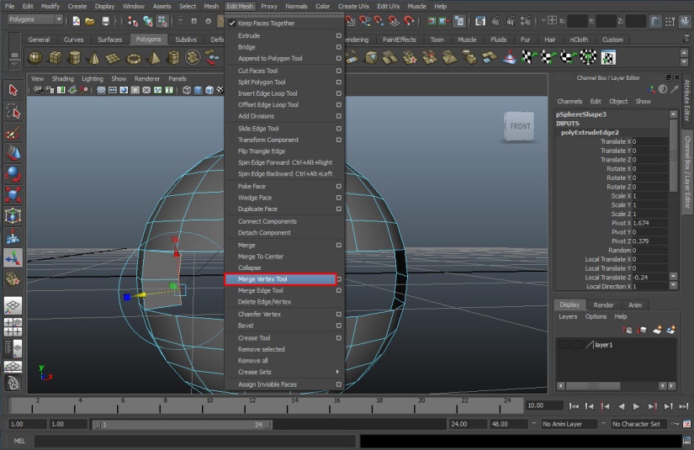This screenshot has width=694, height=450.
Task: Toggle layer1 visibility box
Action: click(564, 345)
